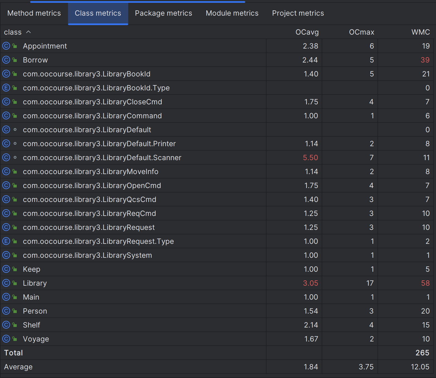This screenshot has height=378, width=436.
Task: Select the com.oocourse.library3.LibraryBookId row name
Action: click(x=87, y=74)
